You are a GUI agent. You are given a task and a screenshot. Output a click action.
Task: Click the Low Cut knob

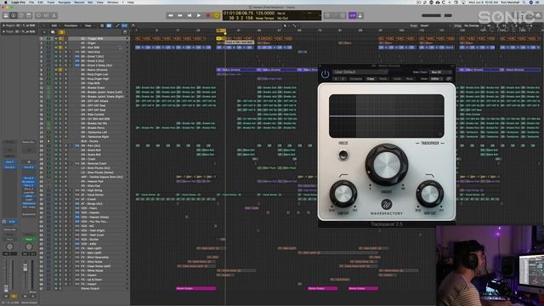343,194
